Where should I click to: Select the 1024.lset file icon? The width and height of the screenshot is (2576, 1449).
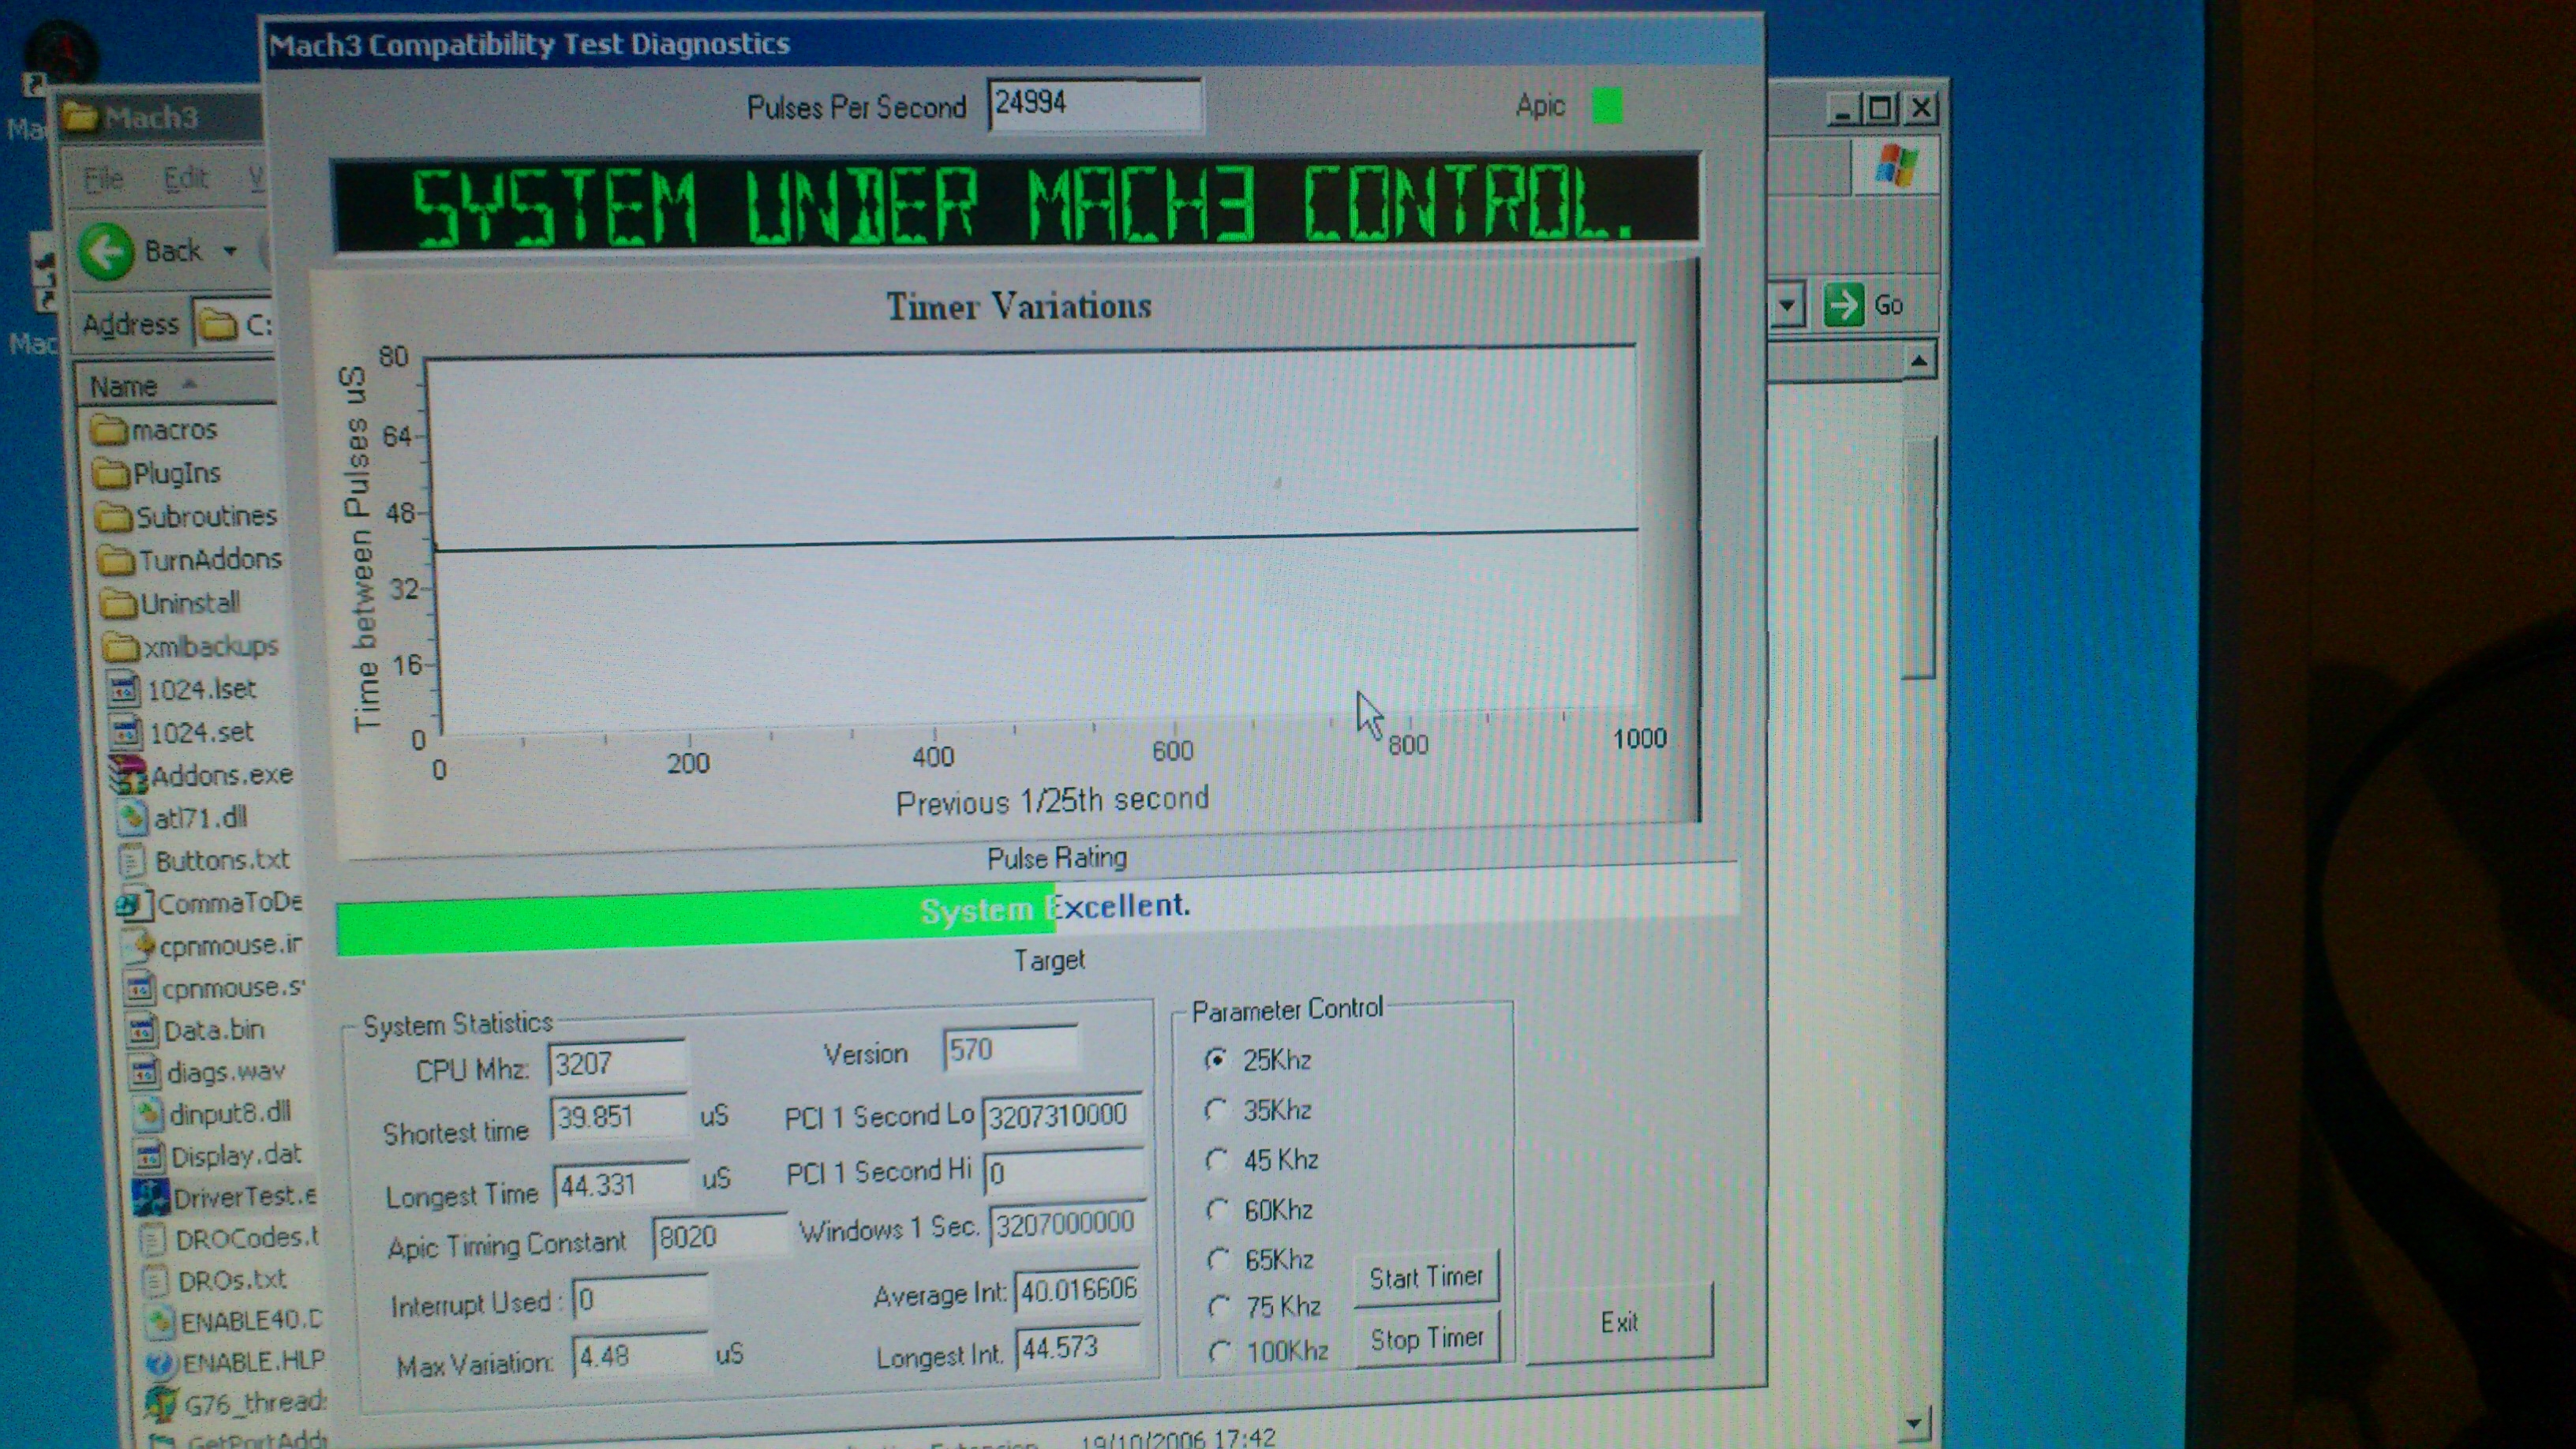click(124, 689)
